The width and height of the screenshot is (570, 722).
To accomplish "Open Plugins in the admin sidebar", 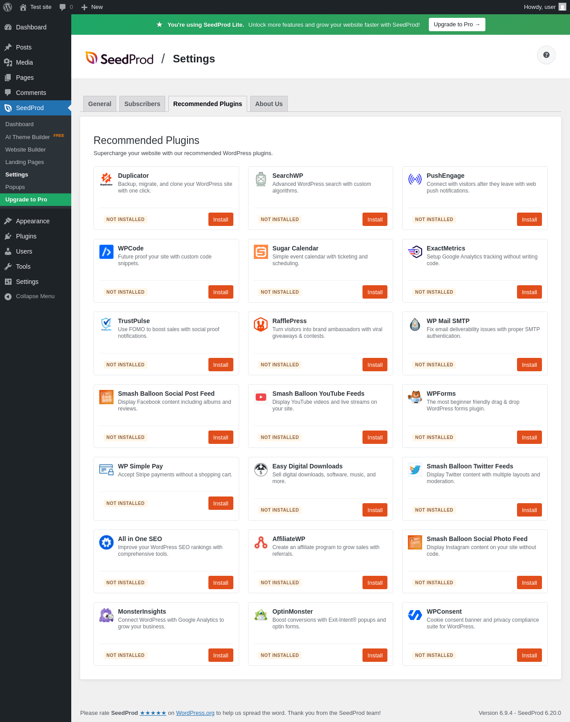I will pyautogui.click(x=36, y=236).
